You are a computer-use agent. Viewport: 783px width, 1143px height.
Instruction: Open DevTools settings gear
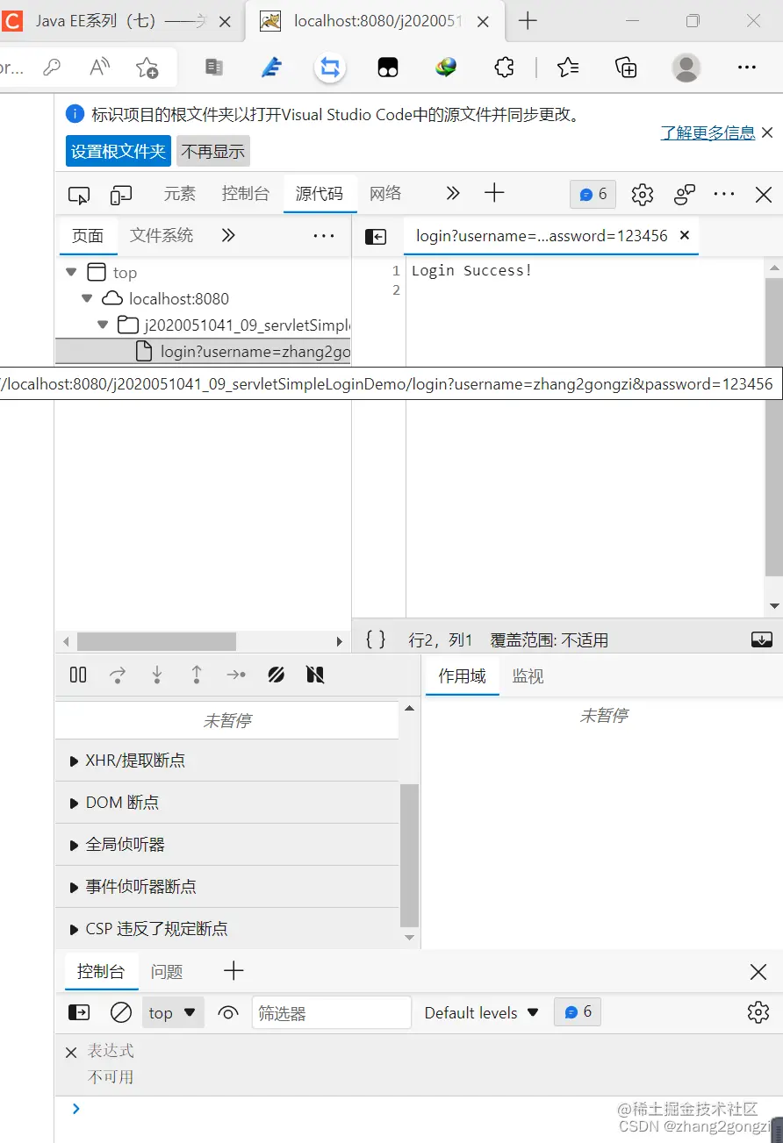click(x=643, y=195)
